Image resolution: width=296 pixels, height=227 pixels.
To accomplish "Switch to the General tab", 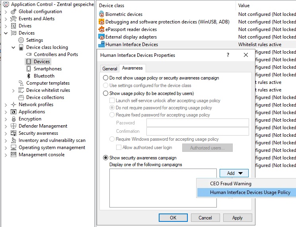I will pyautogui.click(x=110, y=68).
